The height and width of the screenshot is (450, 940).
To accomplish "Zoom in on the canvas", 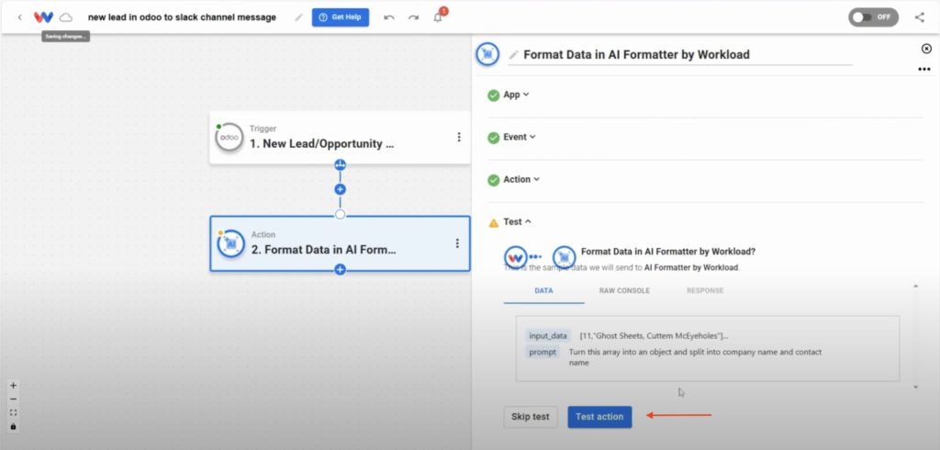I will [x=13, y=385].
